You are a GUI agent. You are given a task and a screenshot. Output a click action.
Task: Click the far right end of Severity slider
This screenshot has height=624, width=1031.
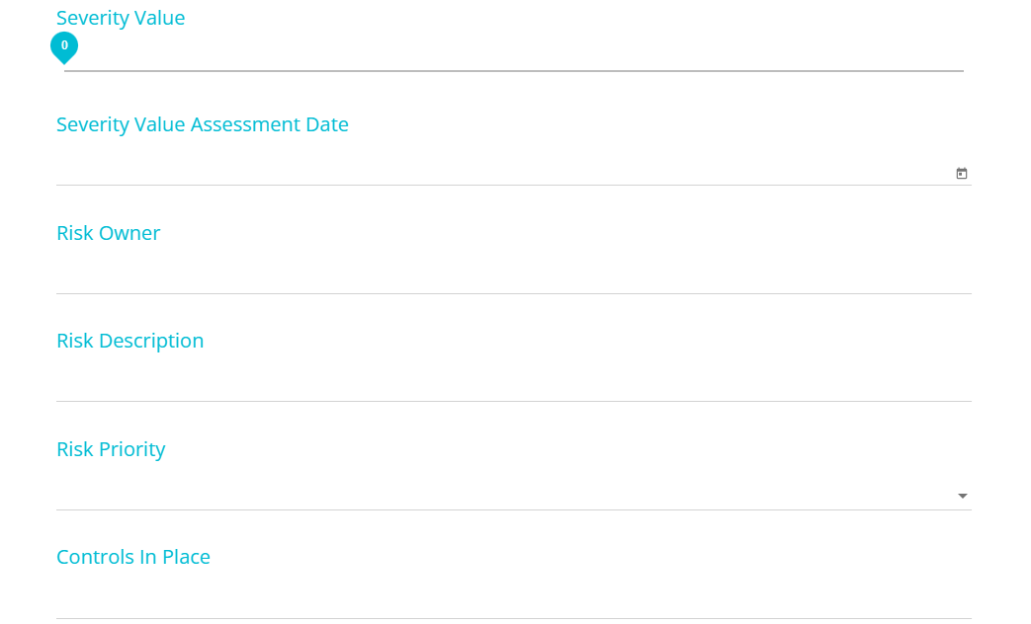[x=963, y=70]
